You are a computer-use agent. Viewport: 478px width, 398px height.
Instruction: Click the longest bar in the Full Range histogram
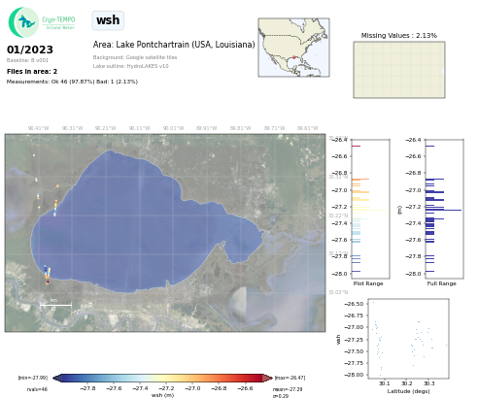tap(443, 210)
